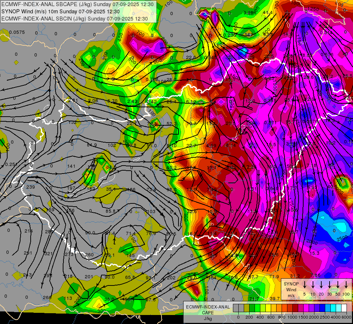Select the SYNOP Wind 10m title line
Image resolution: width=353 pixels, height=324 pixels.
click(61, 12)
